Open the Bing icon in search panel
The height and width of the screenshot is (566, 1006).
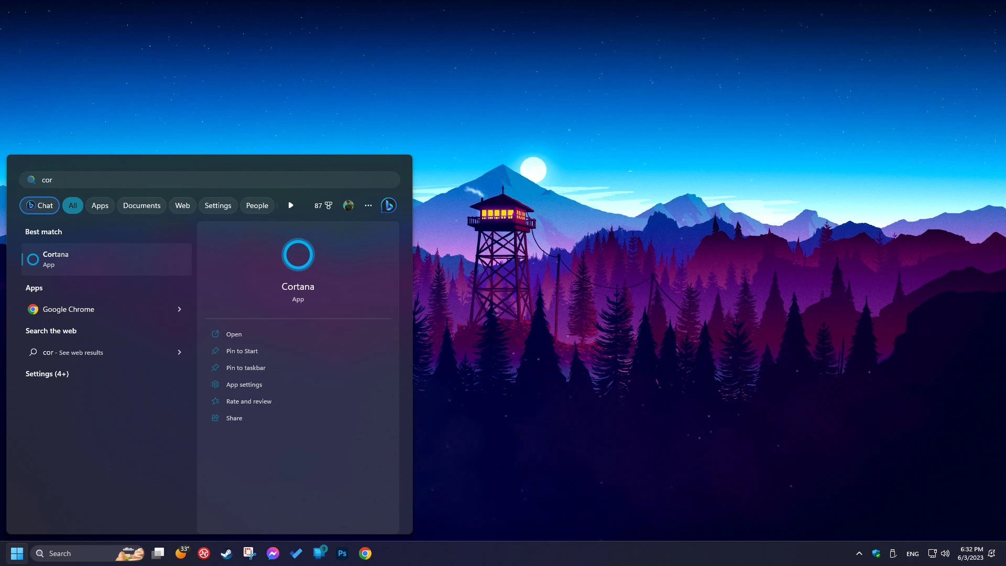click(x=388, y=205)
